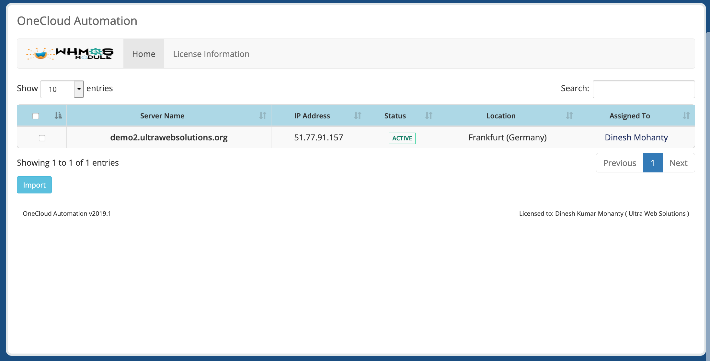
Task: Click the Assigned To column header text
Action: (630, 116)
